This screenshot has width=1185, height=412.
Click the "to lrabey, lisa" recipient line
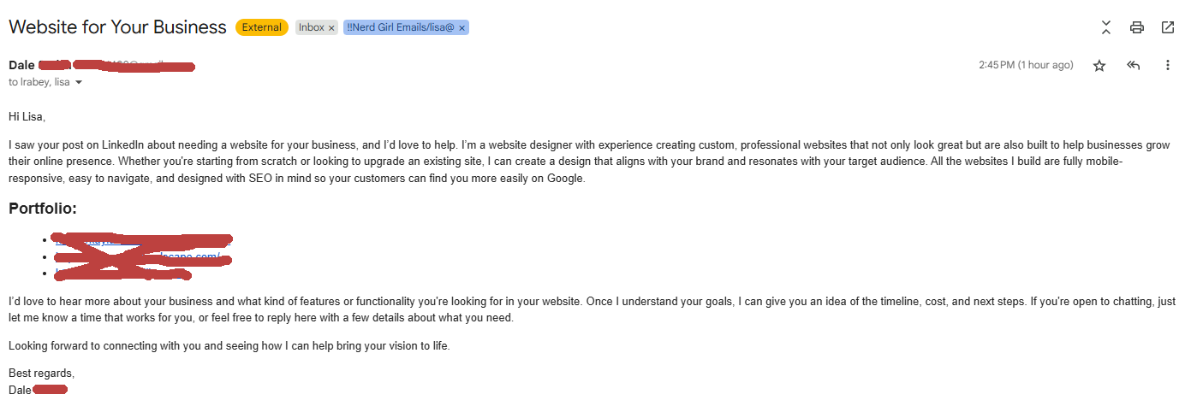(39, 83)
